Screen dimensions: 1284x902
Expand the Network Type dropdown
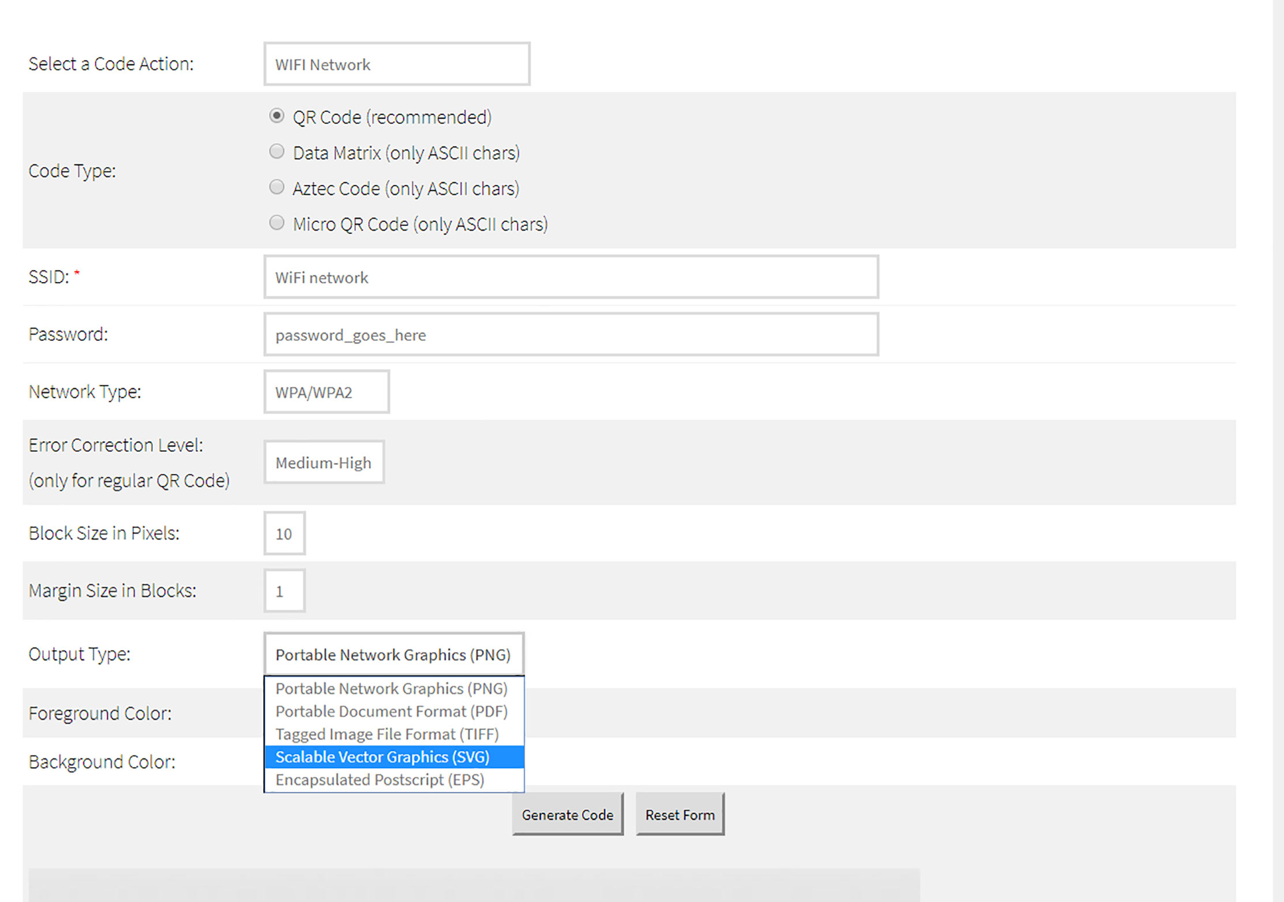[326, 392]
